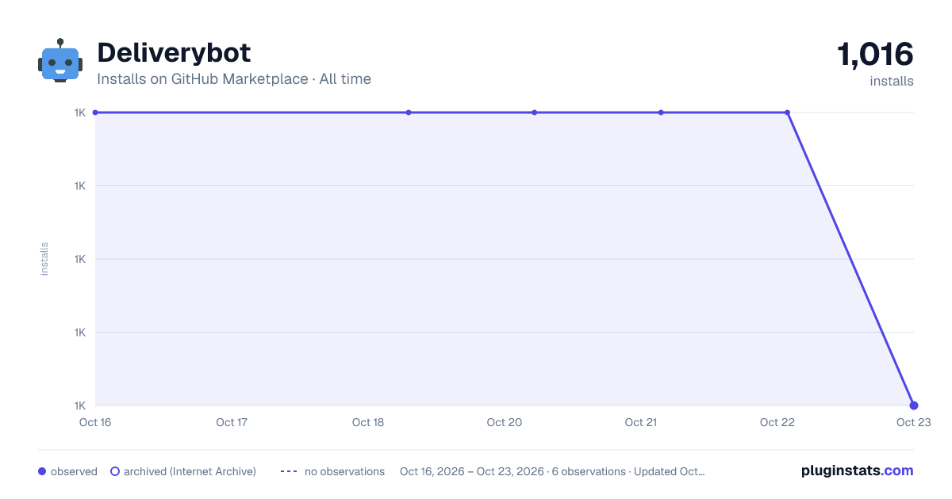Click the Oct 20 x-axis label

click(505, 423)
